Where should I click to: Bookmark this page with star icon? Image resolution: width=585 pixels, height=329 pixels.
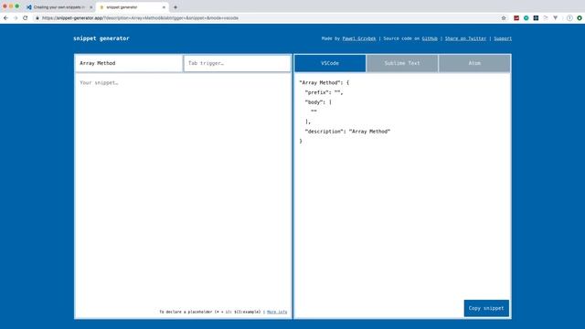point(504,18)
